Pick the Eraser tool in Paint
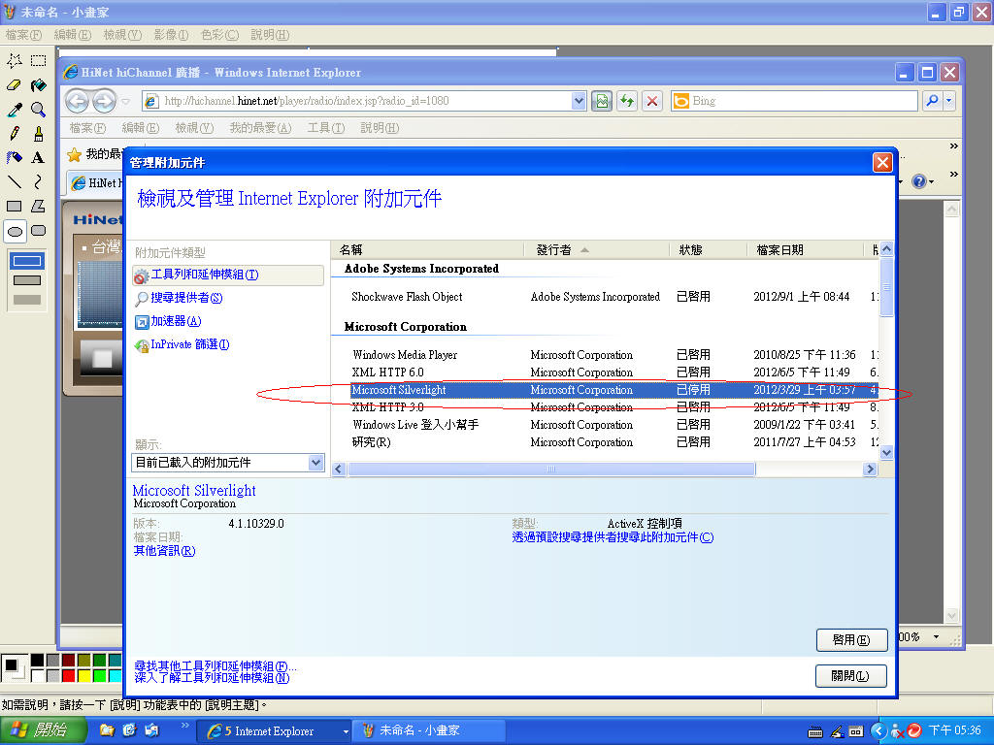Screen dimensions: 994x745 pos(14,85)
